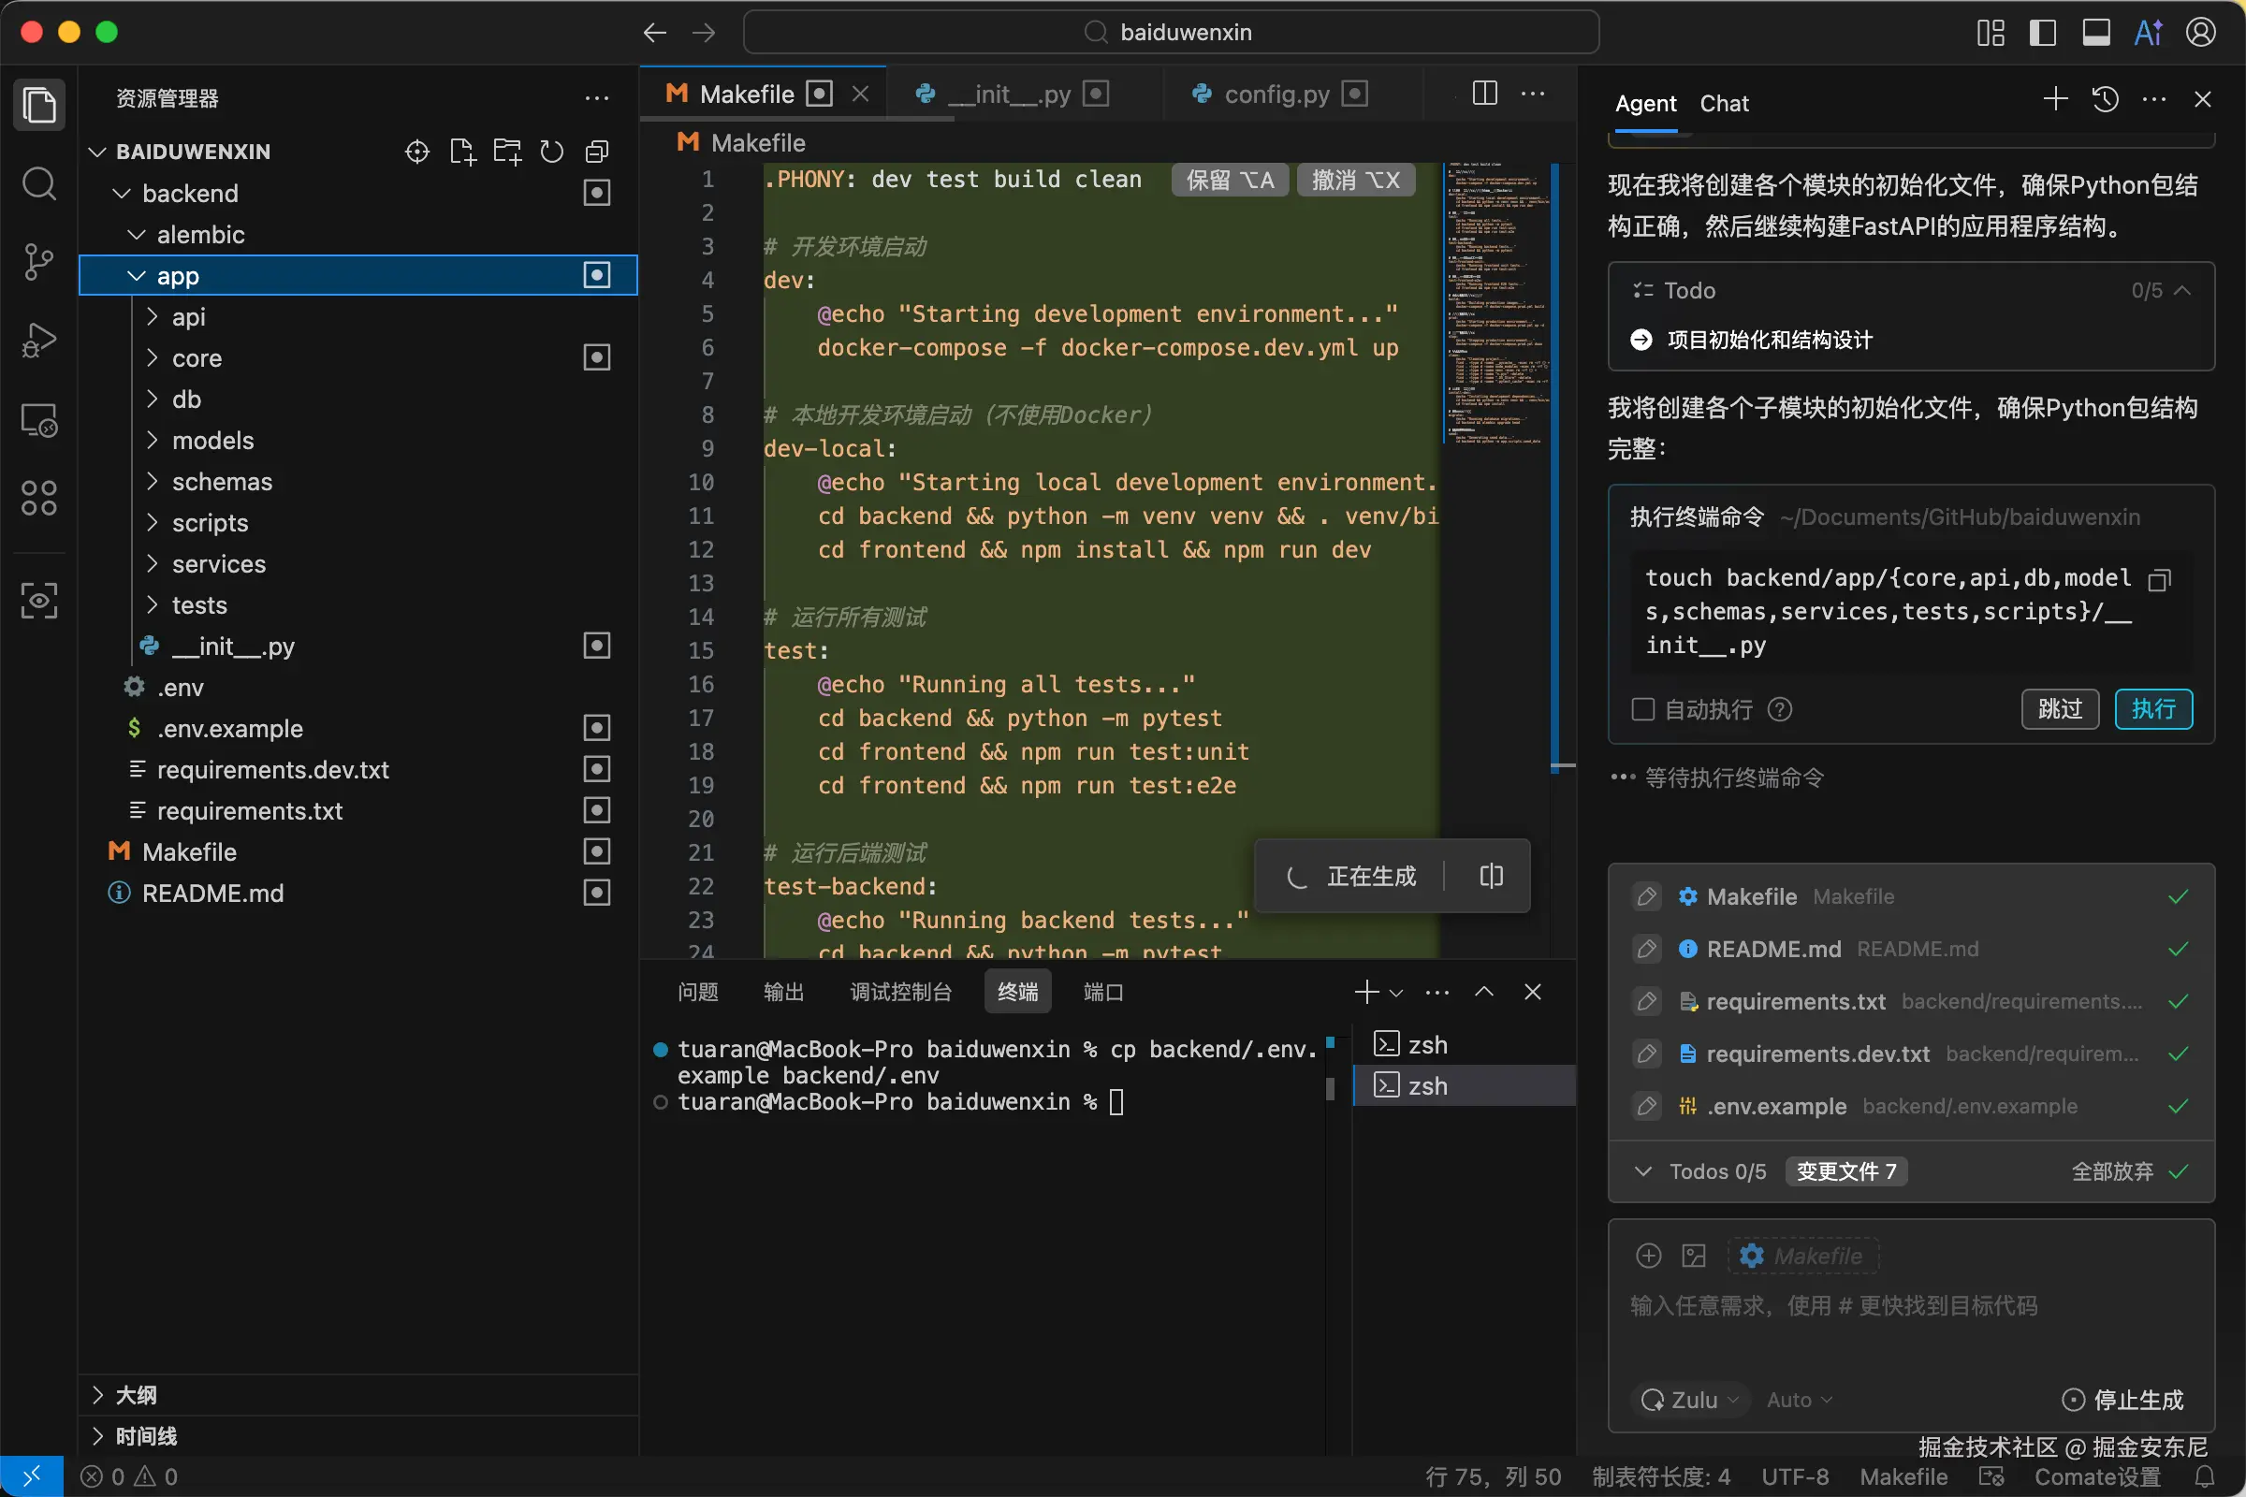The height and width of the screenshot is (1497, 2246).
Task: Expand the services folder
Action: click(x=219, y=564)
